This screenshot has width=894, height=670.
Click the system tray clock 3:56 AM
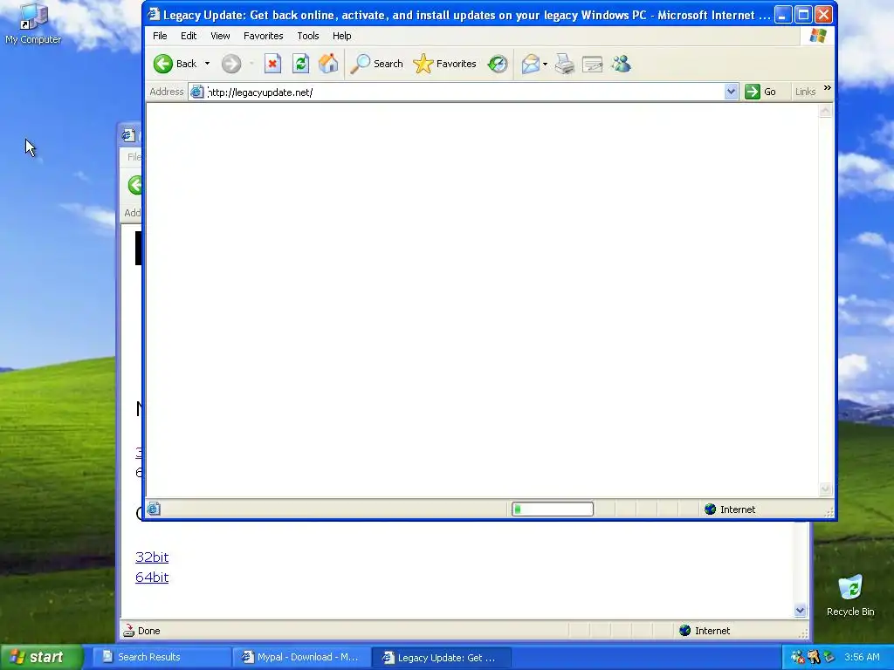point(862,657)
